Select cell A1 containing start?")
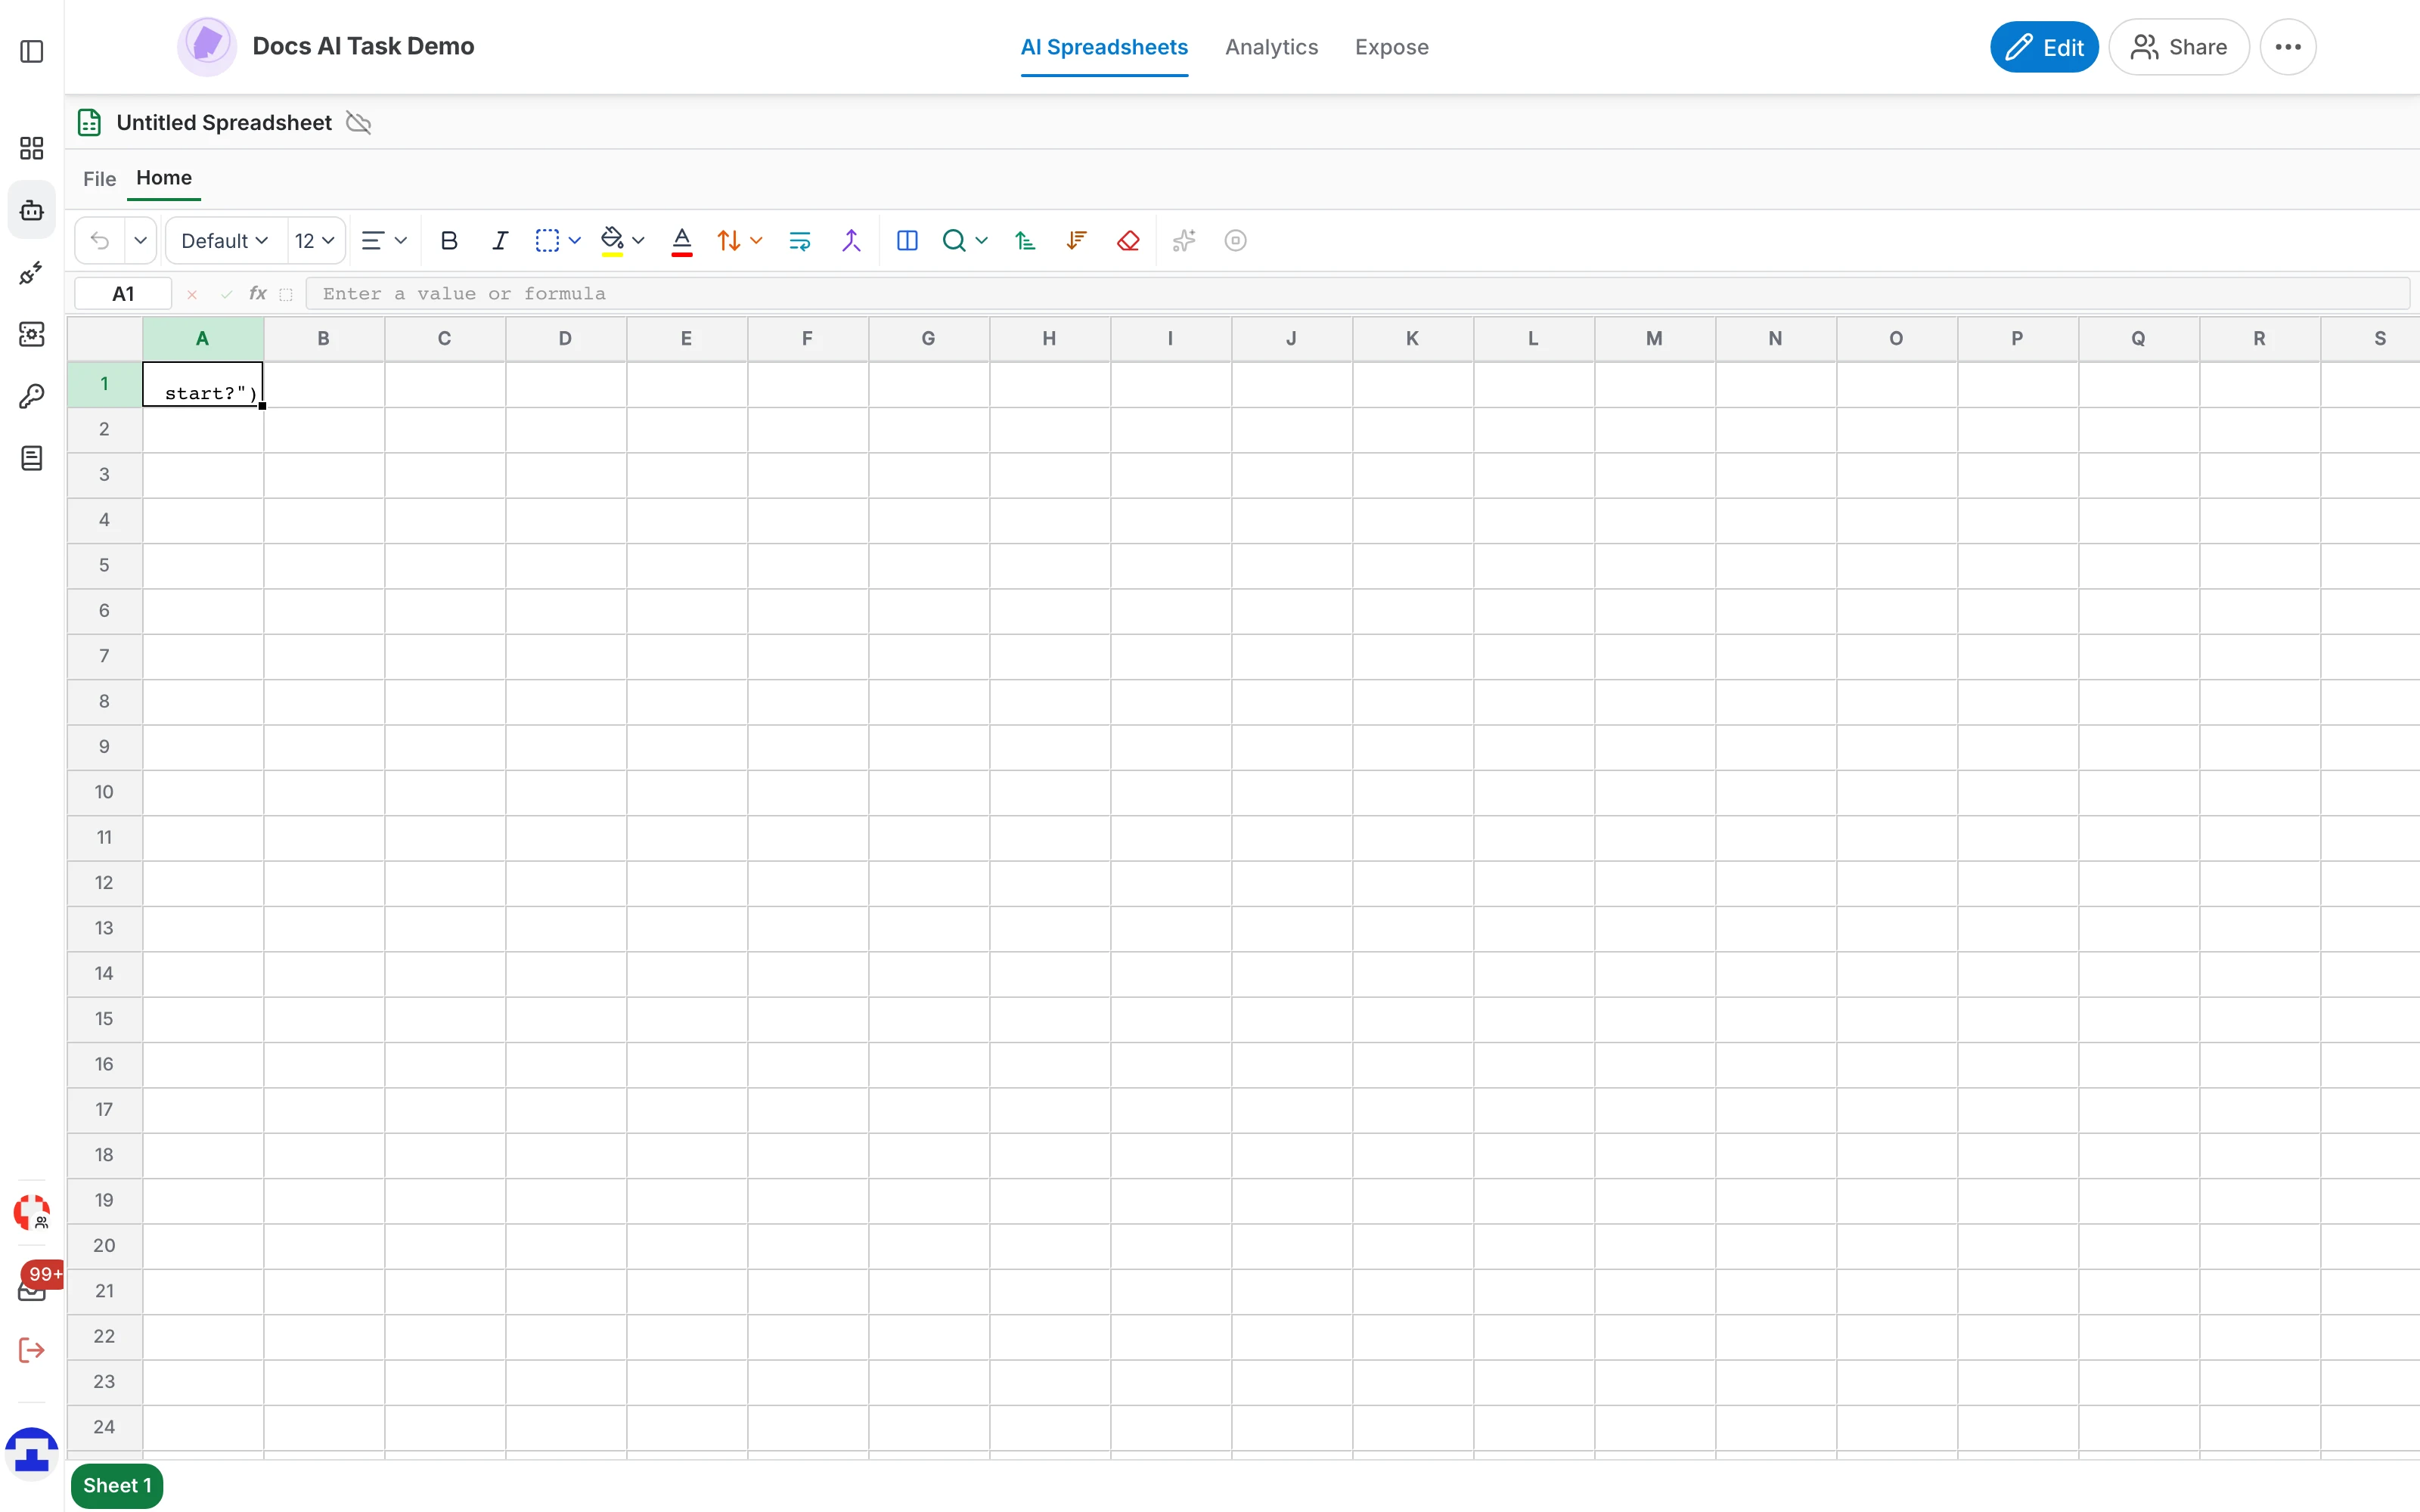The width and height of the screenshot is (2420, 1512). (x=203, y=384)
